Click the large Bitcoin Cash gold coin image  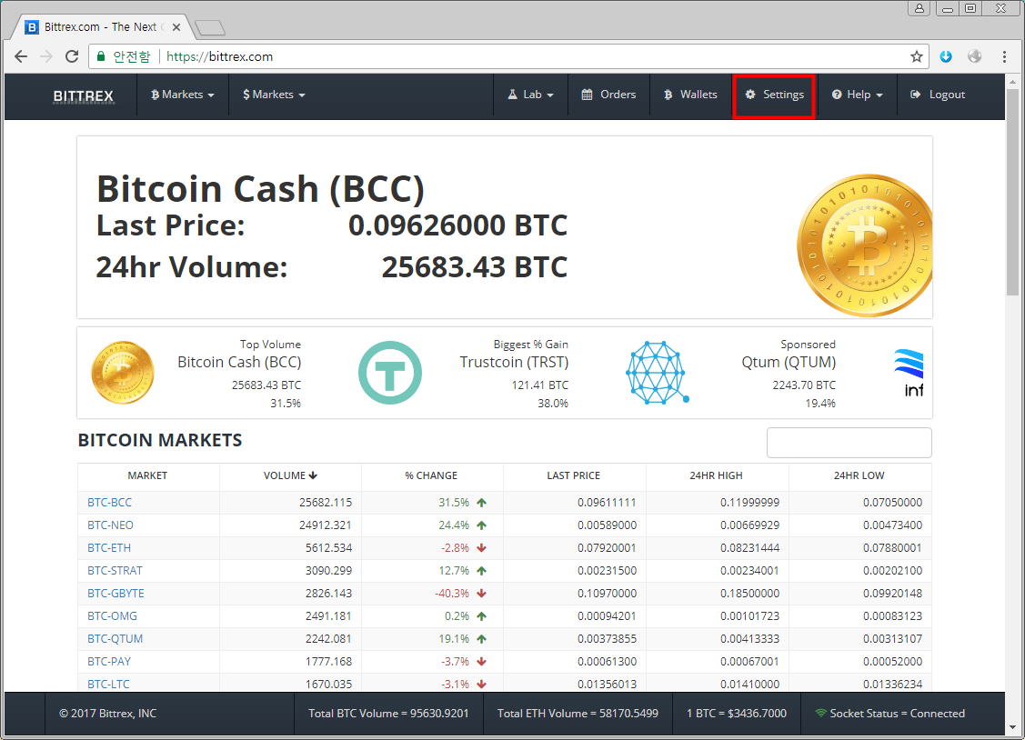click(x=864, y=245)
